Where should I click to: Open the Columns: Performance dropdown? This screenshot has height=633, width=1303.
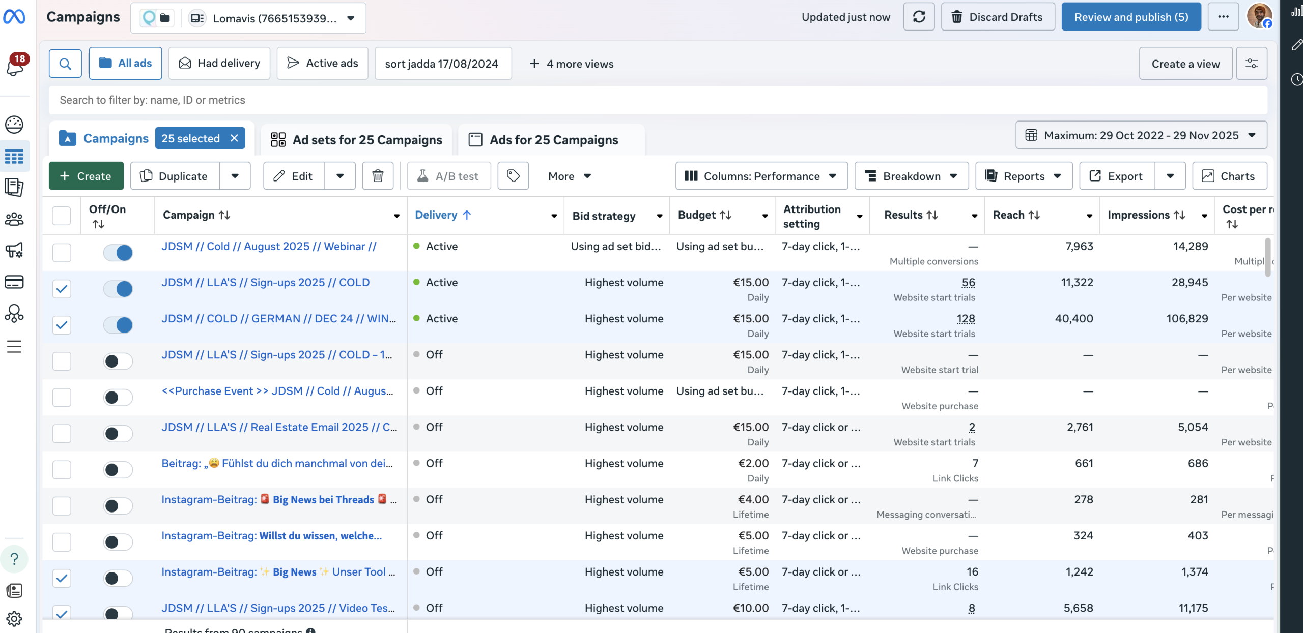(761, 176)
